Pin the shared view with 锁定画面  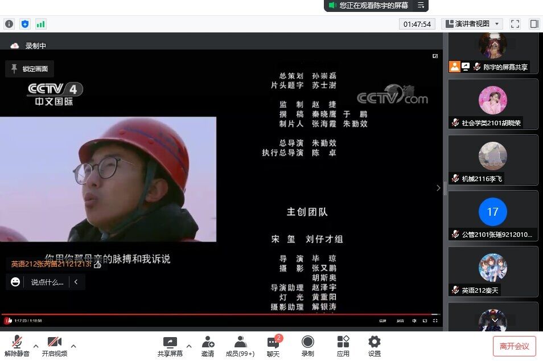tap(30, 69)
